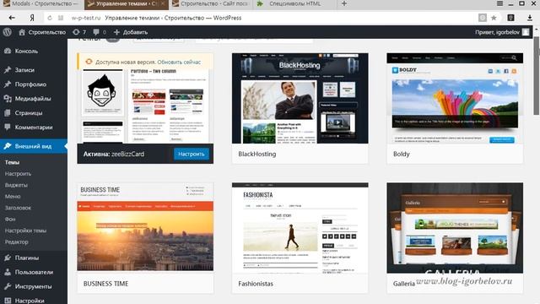Open Инструменты in the sidebar
The width and height of the screenshot is (540, 304).
[34, 286]
